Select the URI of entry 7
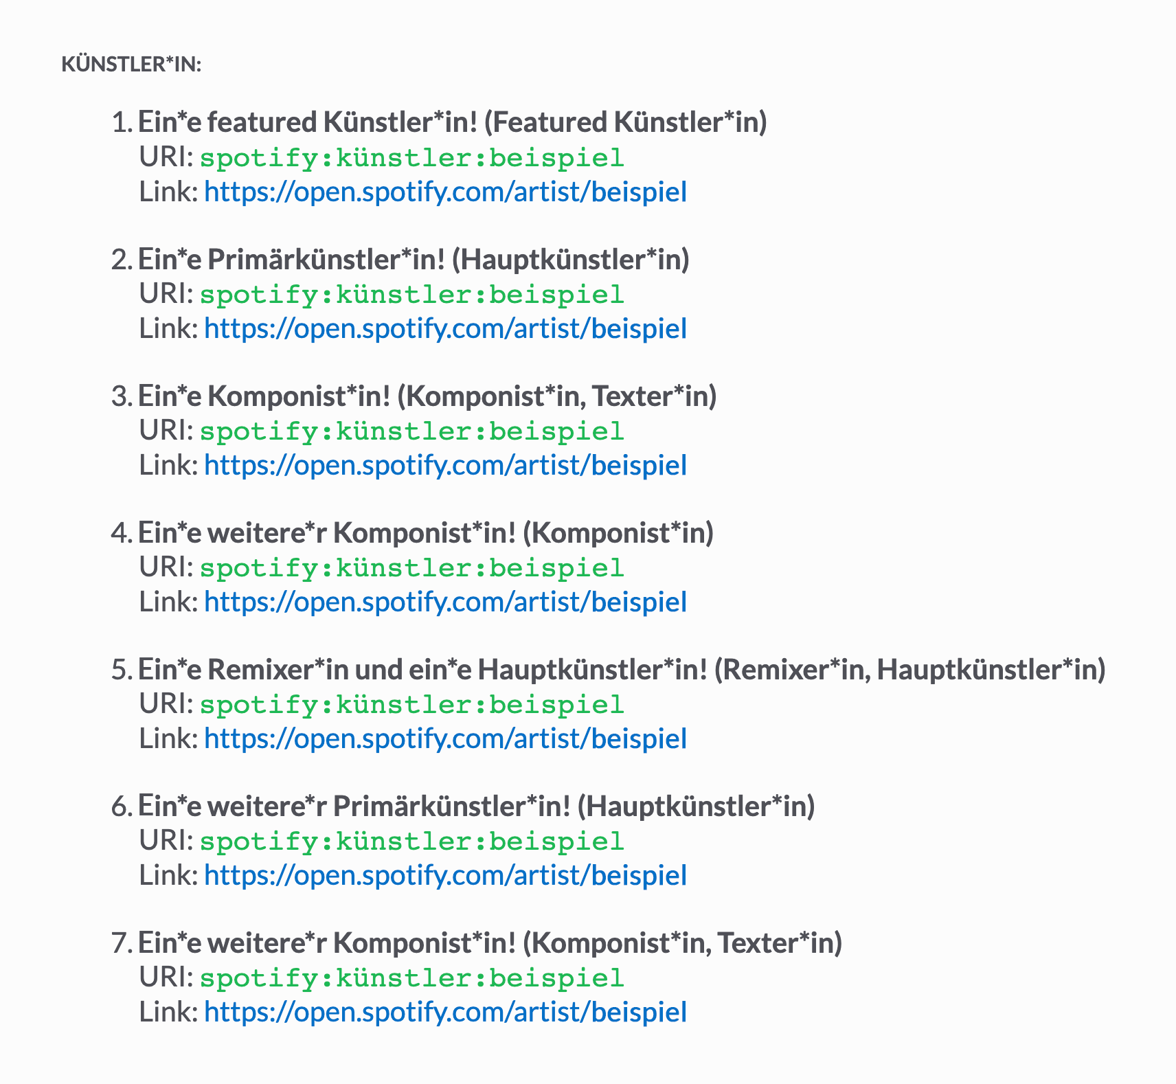Viewport: 1176px width, 1084px height. 412,978
